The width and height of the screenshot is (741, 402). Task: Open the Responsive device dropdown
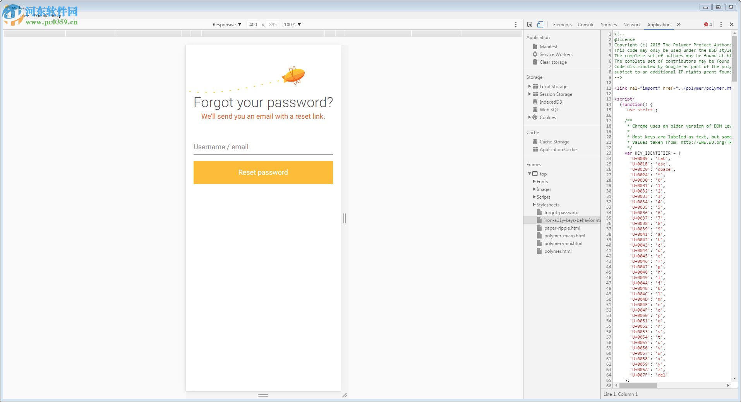point(227,24)
